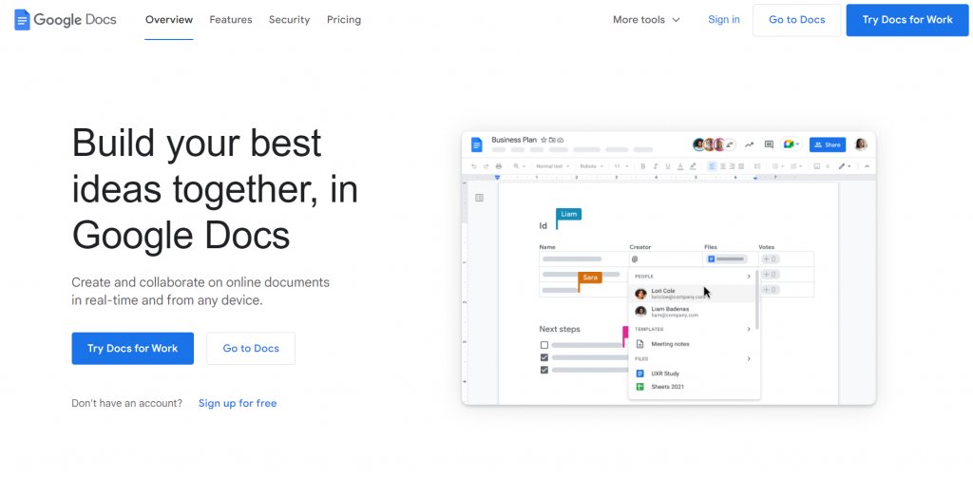Open the More tools dropdown

(x=646, y=20)
